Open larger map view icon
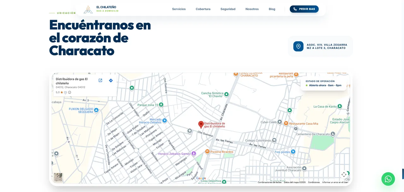 [x=100, y=81]
